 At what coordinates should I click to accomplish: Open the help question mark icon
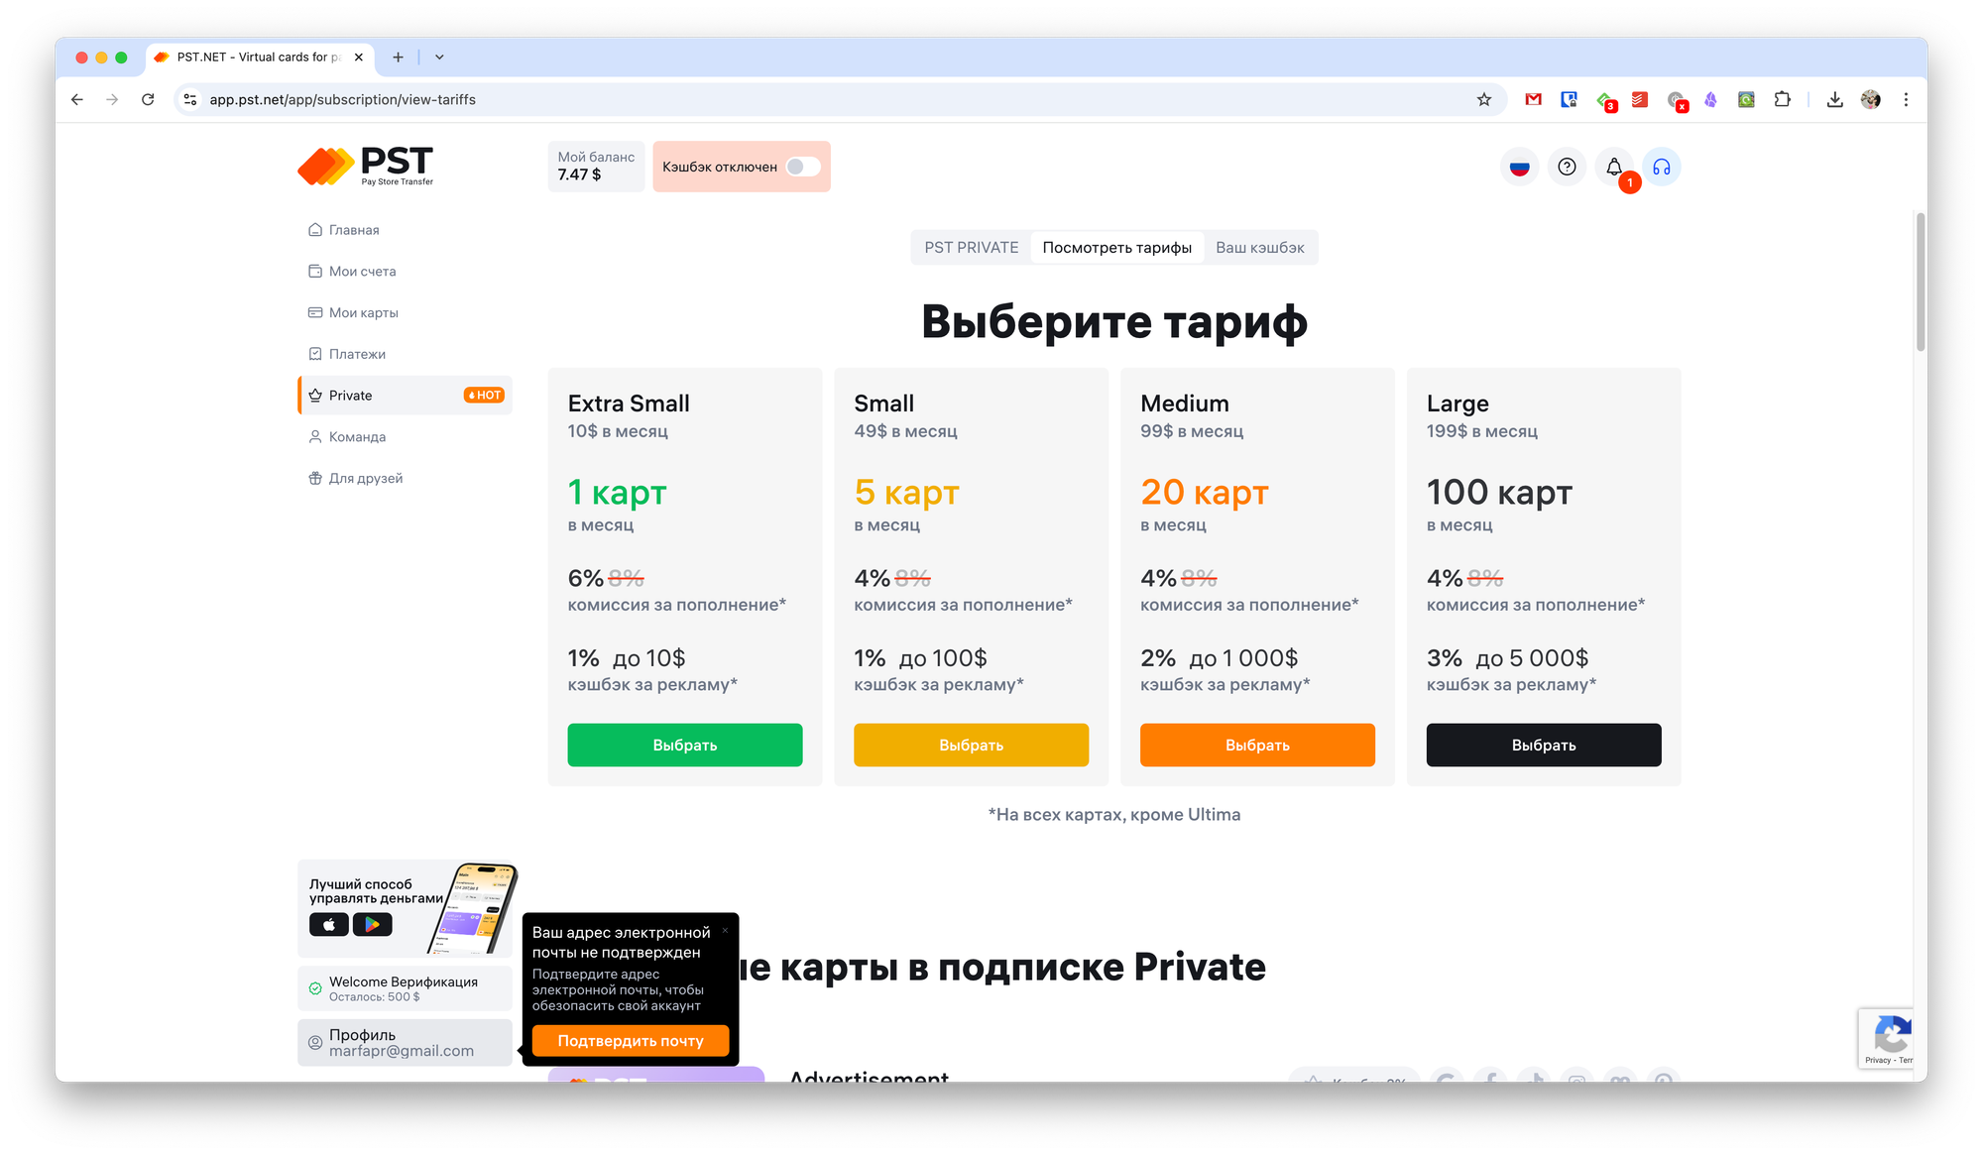pos(1567,167)
